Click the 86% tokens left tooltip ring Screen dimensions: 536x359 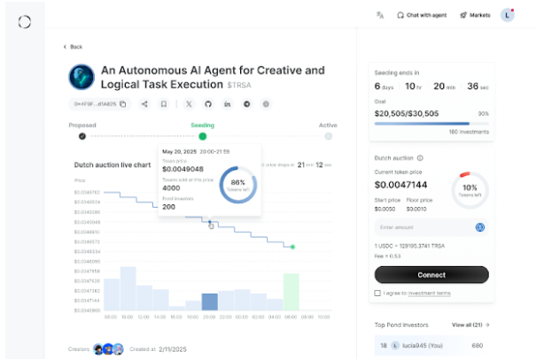(x=238, y=185)
